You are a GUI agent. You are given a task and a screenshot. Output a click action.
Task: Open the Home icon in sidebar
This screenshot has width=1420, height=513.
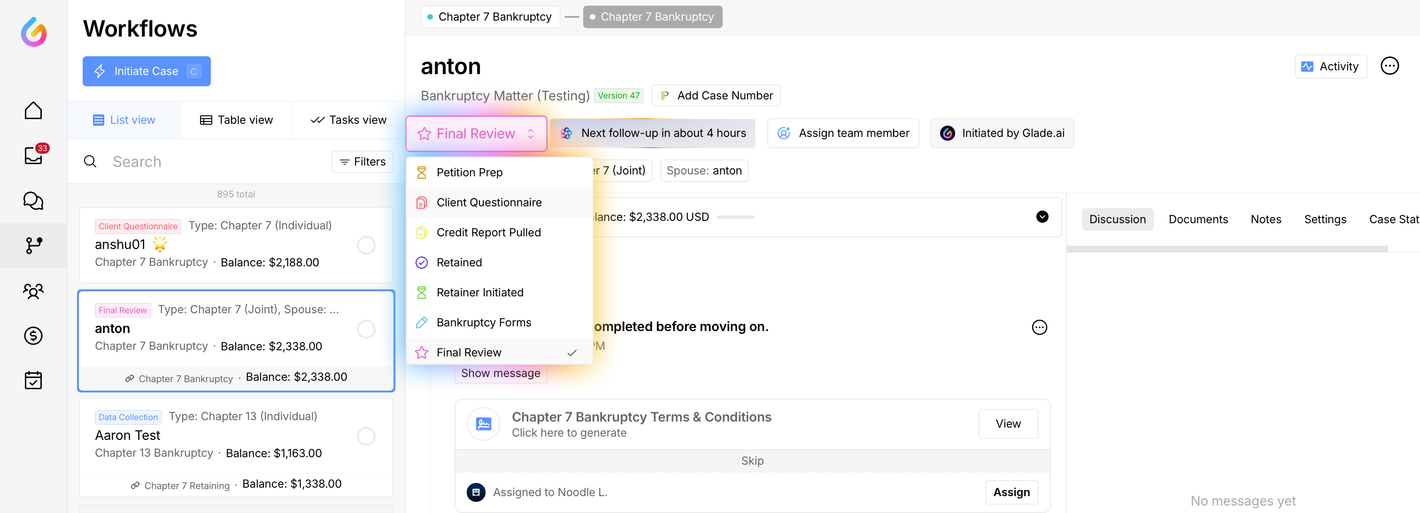[x=33, y=110]
